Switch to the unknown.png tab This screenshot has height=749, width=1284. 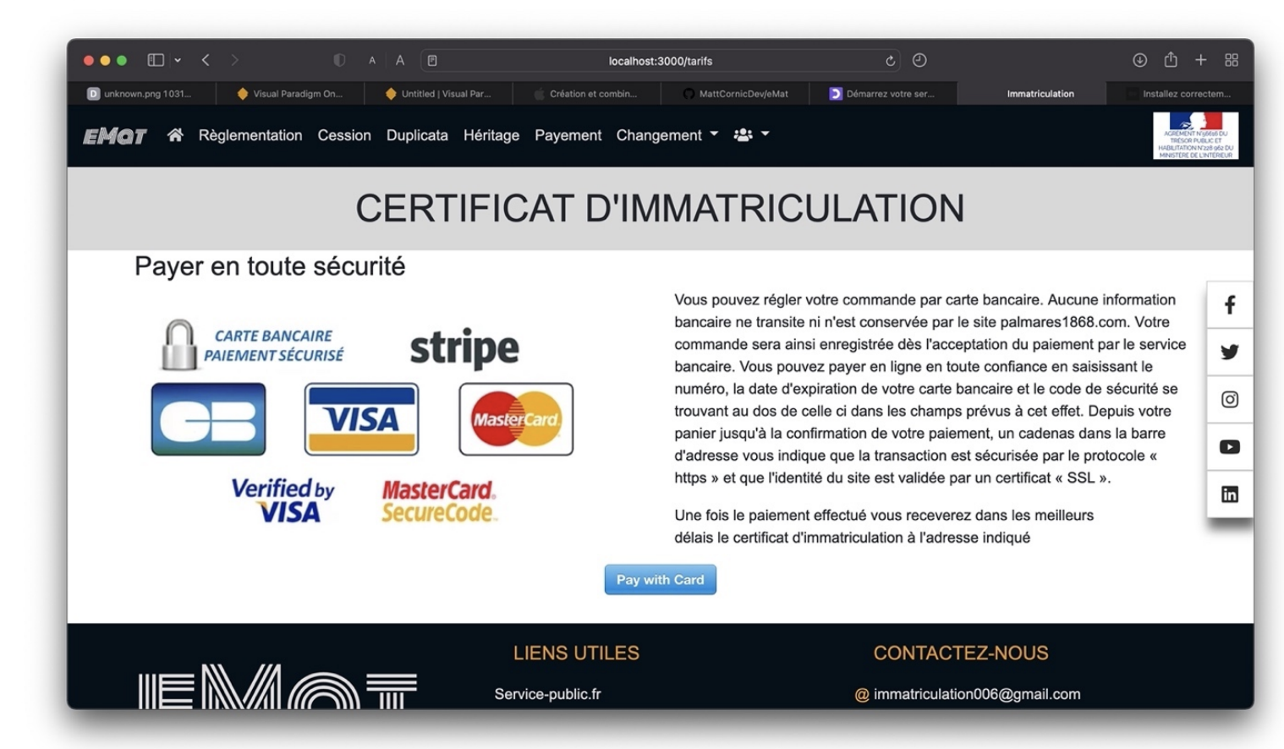(141, 94)
